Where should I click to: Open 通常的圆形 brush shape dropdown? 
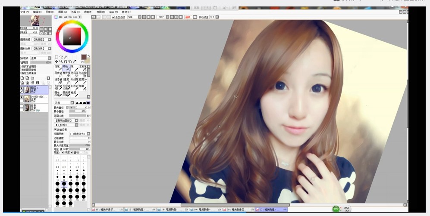point(66,120)
